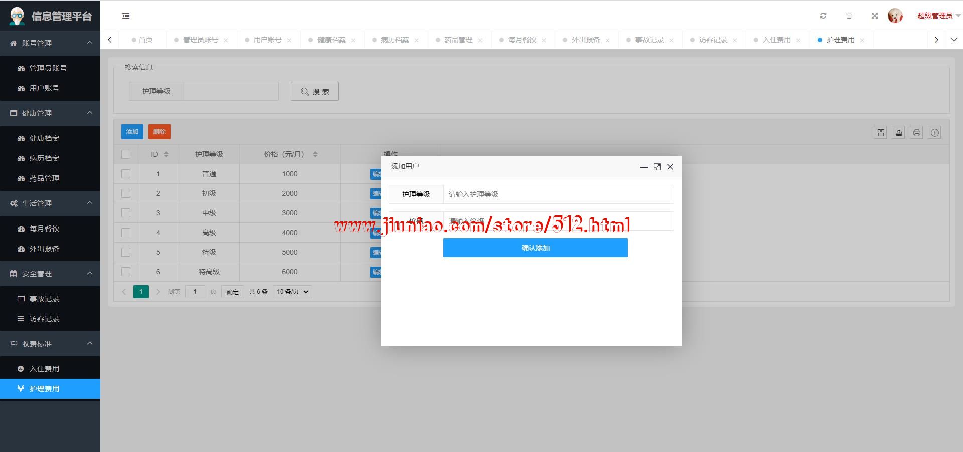Check the row checkbox for 普通
Screen dimensions: 963x452
126,174
